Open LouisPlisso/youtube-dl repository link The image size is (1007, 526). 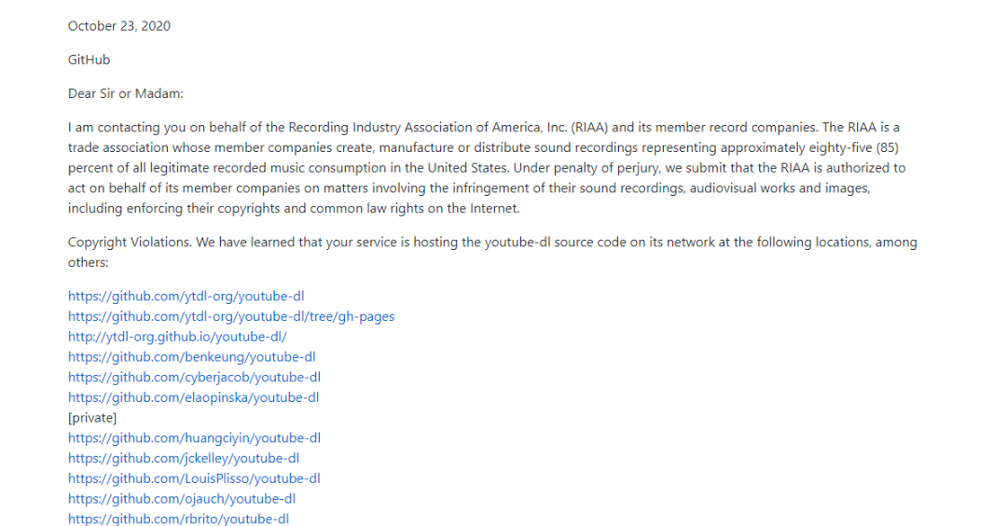pyautogui.click(x=194, y=478)
